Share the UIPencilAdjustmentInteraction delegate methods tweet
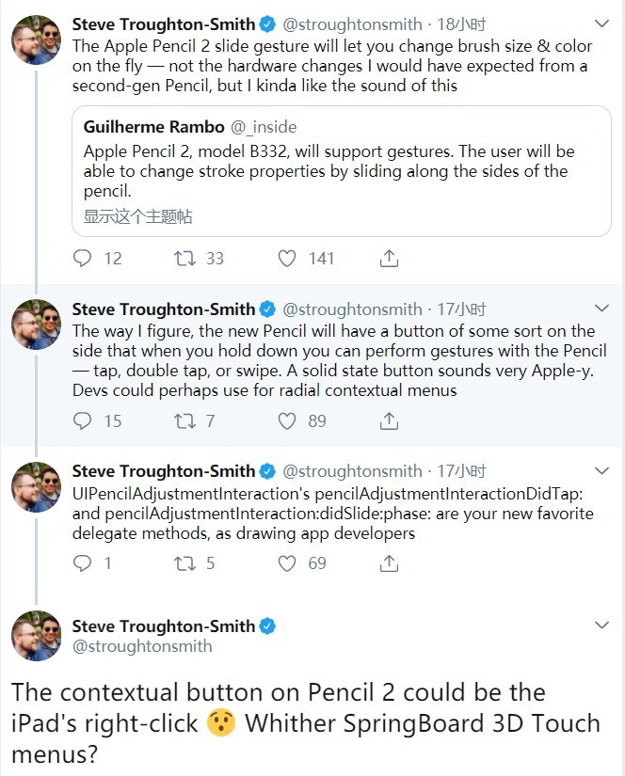 389,562
